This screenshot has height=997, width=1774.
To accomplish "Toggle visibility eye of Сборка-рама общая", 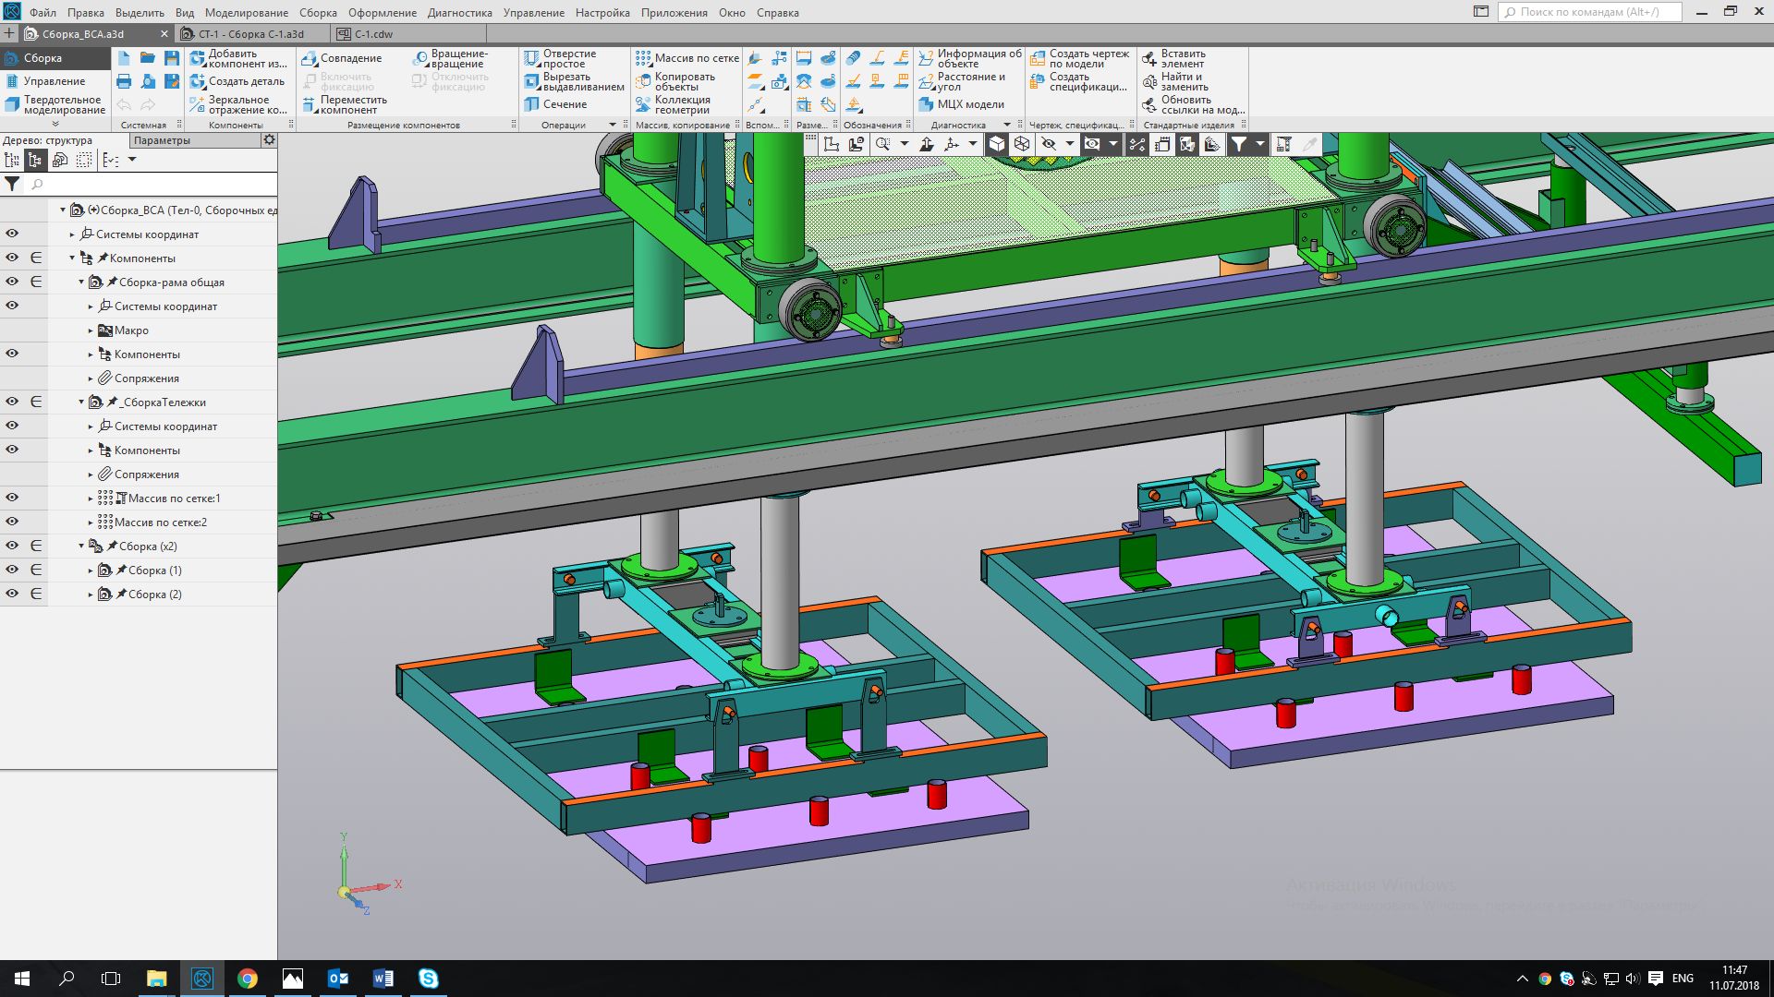I will click(12, 282).
